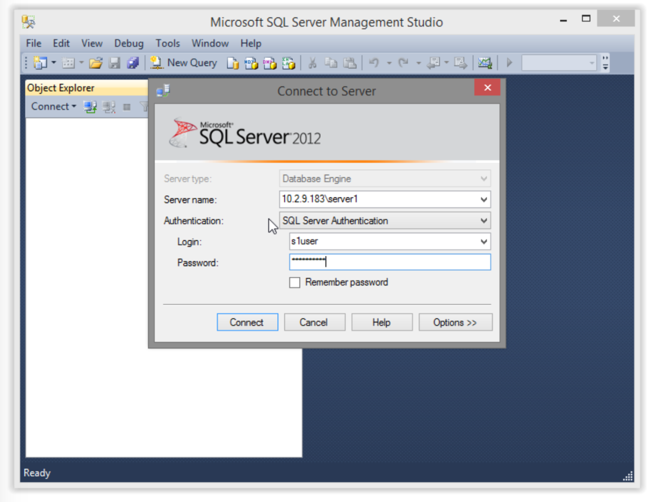The height and width of the screenshot is (502, 651).
Task: Click the Save disk icon
Action: 114,63
